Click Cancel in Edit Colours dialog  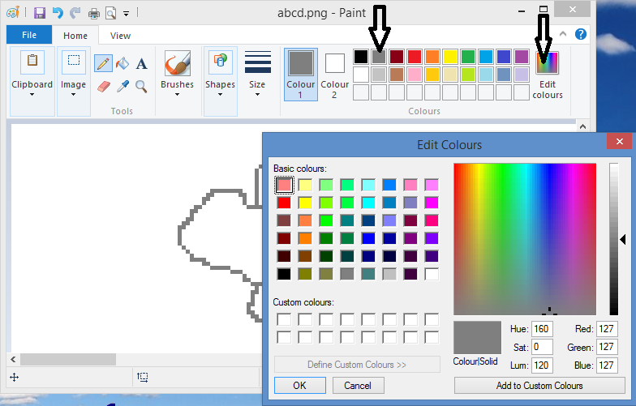click(358, 386)
